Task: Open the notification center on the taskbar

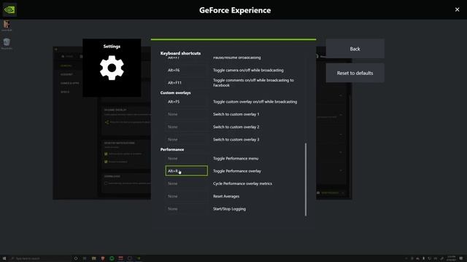Action: [461, 258]
